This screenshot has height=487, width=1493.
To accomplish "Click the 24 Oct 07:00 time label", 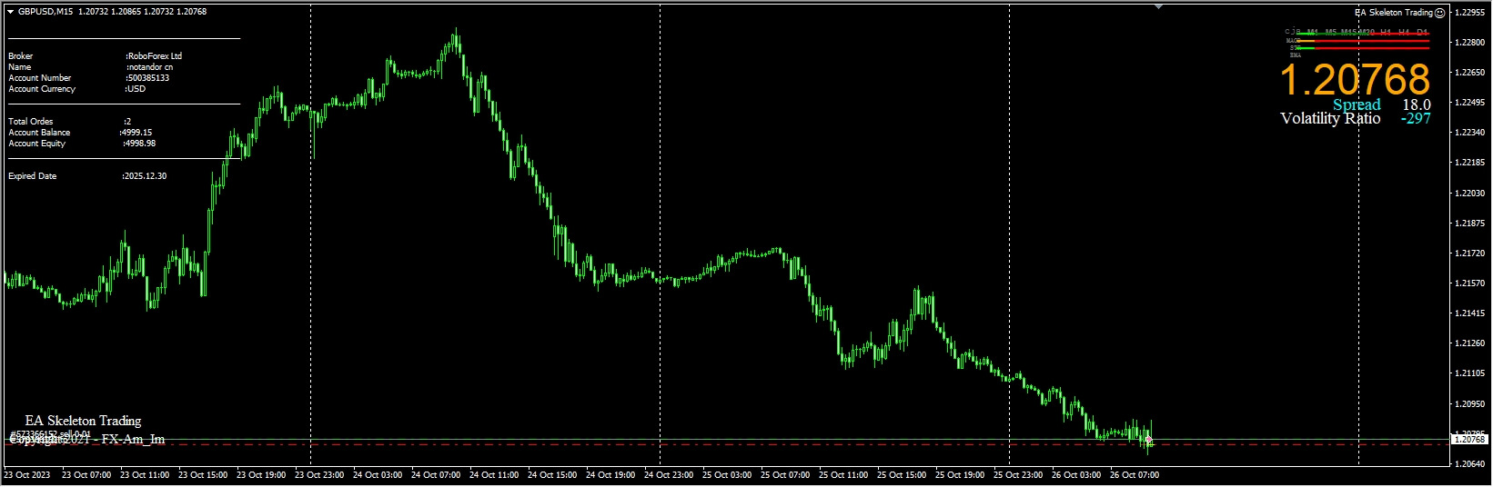I will click(436, 475).
